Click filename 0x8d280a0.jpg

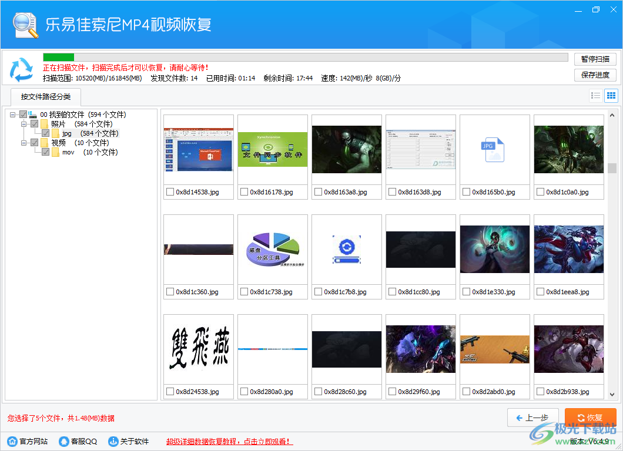272,392
